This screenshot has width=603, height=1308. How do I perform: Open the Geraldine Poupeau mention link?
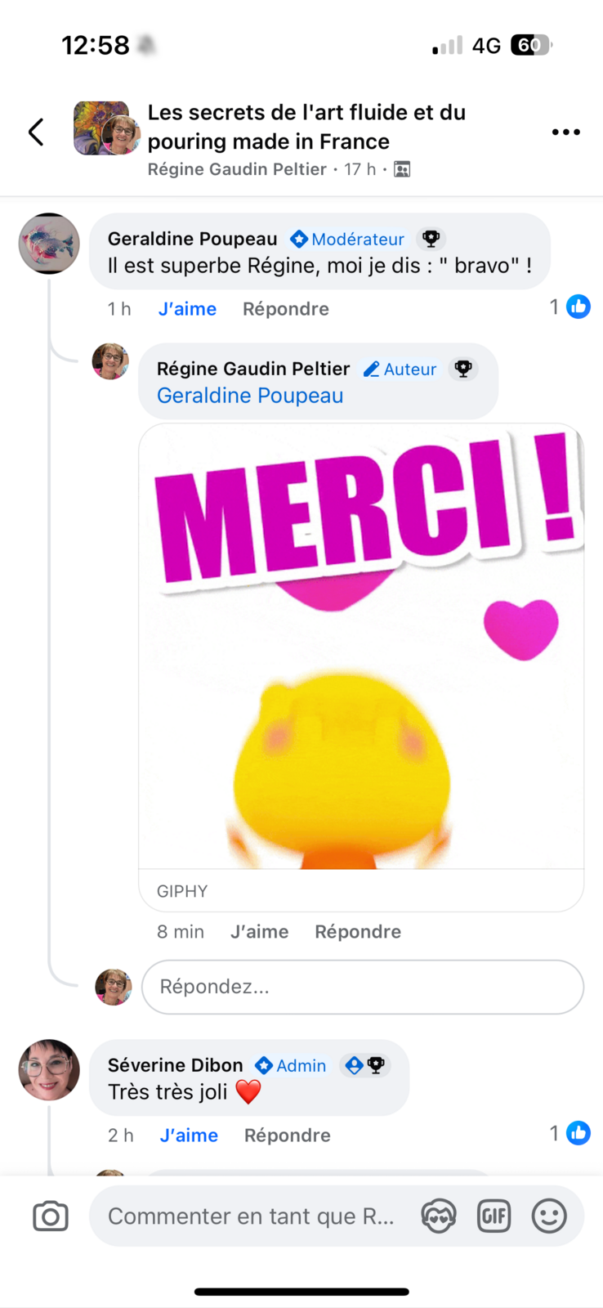pos(250,396)
